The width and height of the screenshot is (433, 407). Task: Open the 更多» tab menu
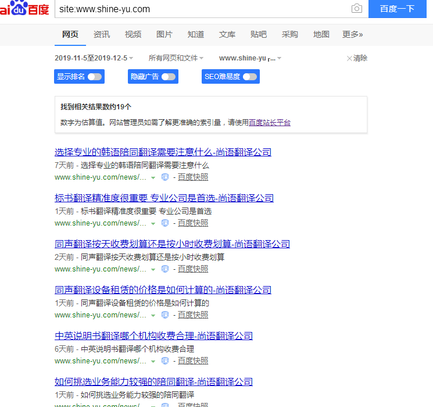click(353, 34)
